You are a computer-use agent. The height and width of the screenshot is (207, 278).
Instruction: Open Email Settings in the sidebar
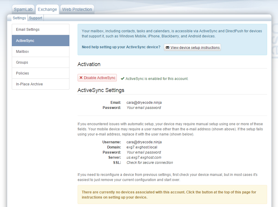pyautogui.click(x=40, y=30)
